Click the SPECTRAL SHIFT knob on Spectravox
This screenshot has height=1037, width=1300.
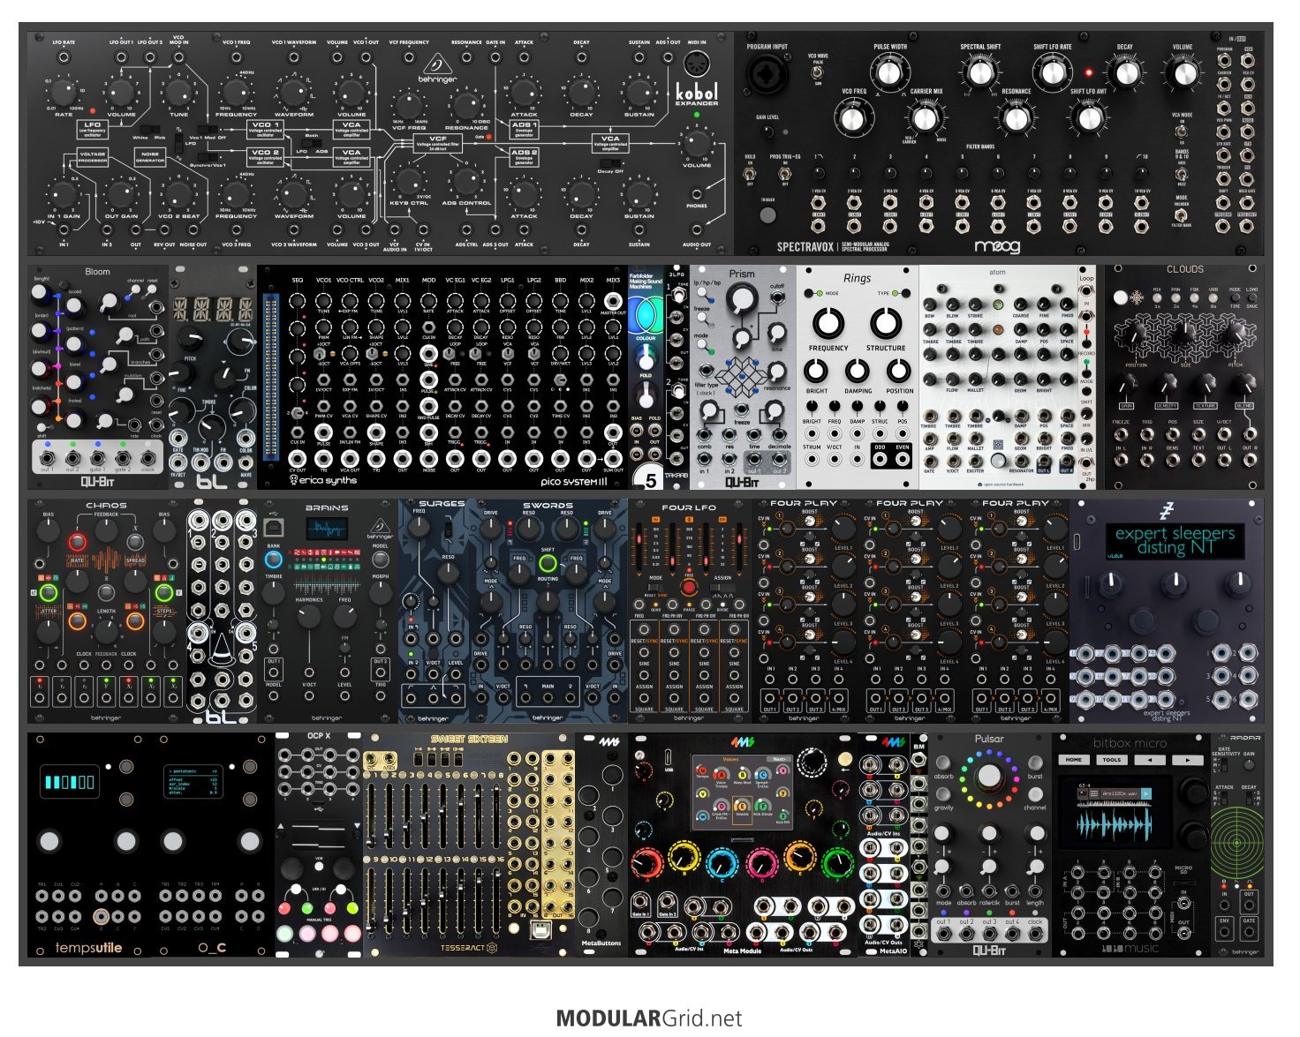(x=980, y=73)
